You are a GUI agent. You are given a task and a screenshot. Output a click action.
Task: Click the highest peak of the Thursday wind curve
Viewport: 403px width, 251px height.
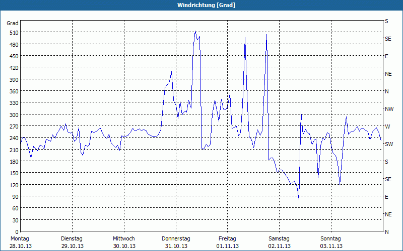pos(195,31)
